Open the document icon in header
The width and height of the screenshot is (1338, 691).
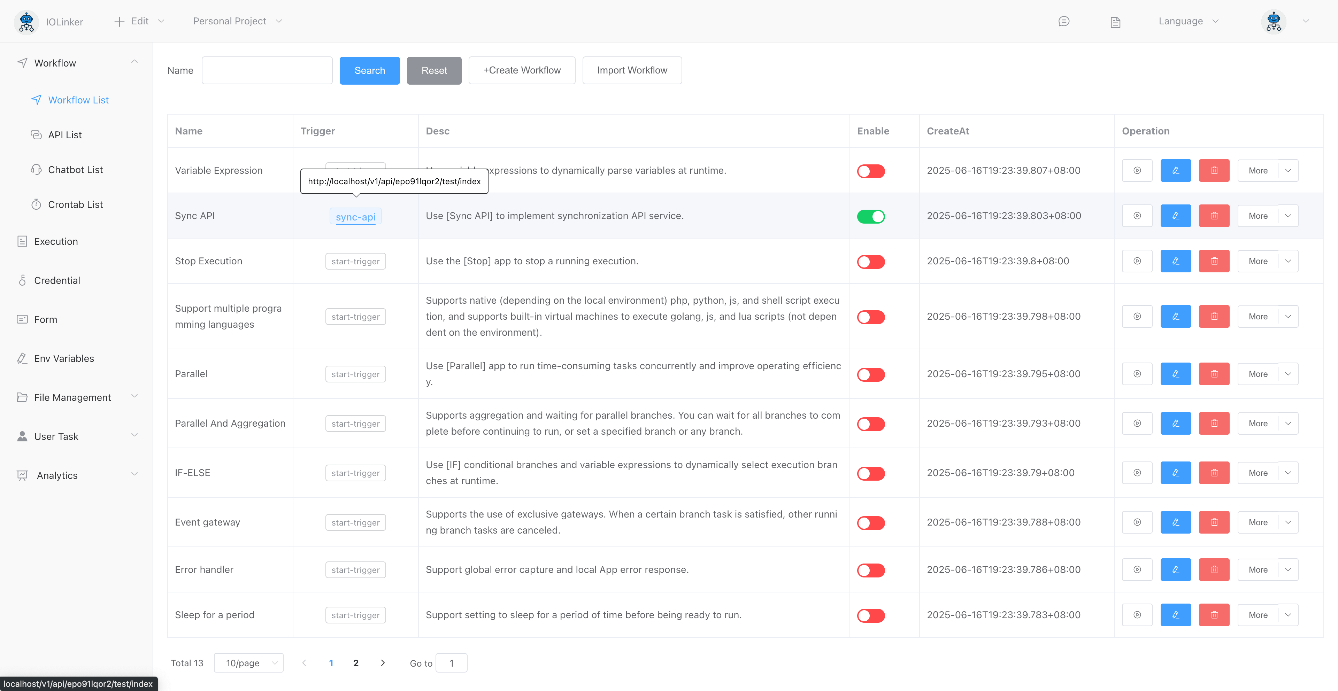1115,22
